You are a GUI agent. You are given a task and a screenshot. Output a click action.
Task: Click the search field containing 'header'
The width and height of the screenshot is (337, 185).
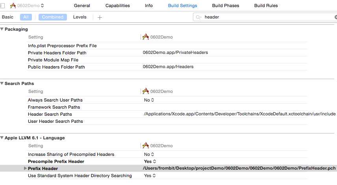(x=265, y=17)
